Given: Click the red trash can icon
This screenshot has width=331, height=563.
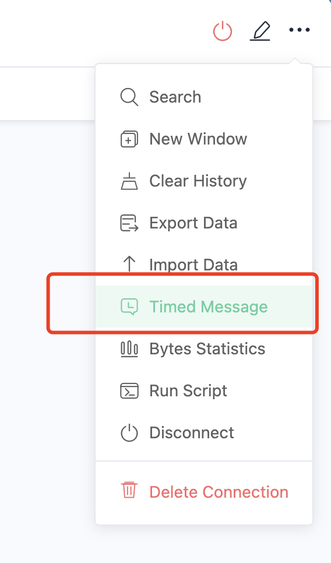Looking at the screenshot, I should pyautogui.click(x=129, y=491).
